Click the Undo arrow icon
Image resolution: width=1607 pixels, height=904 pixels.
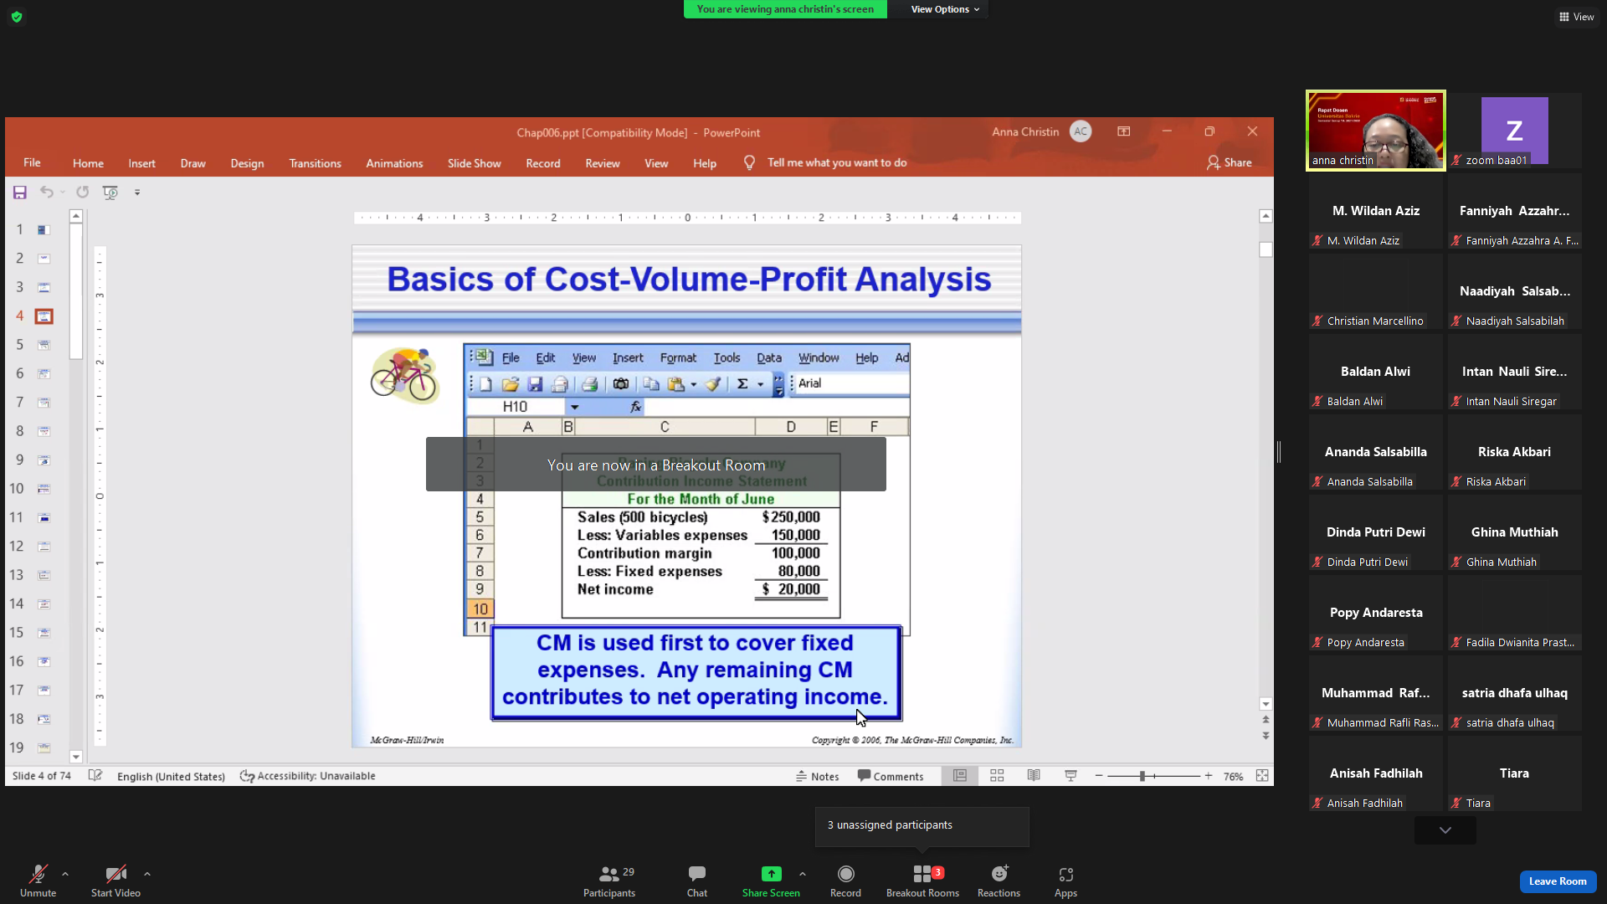point(47,193)
